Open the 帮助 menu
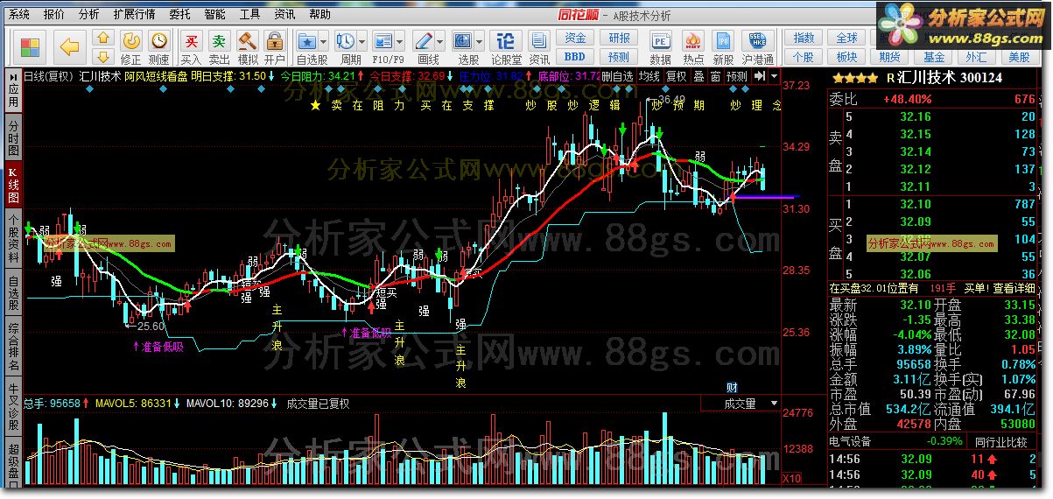This screenshot has height=499, width=1053. click(319, 14)
